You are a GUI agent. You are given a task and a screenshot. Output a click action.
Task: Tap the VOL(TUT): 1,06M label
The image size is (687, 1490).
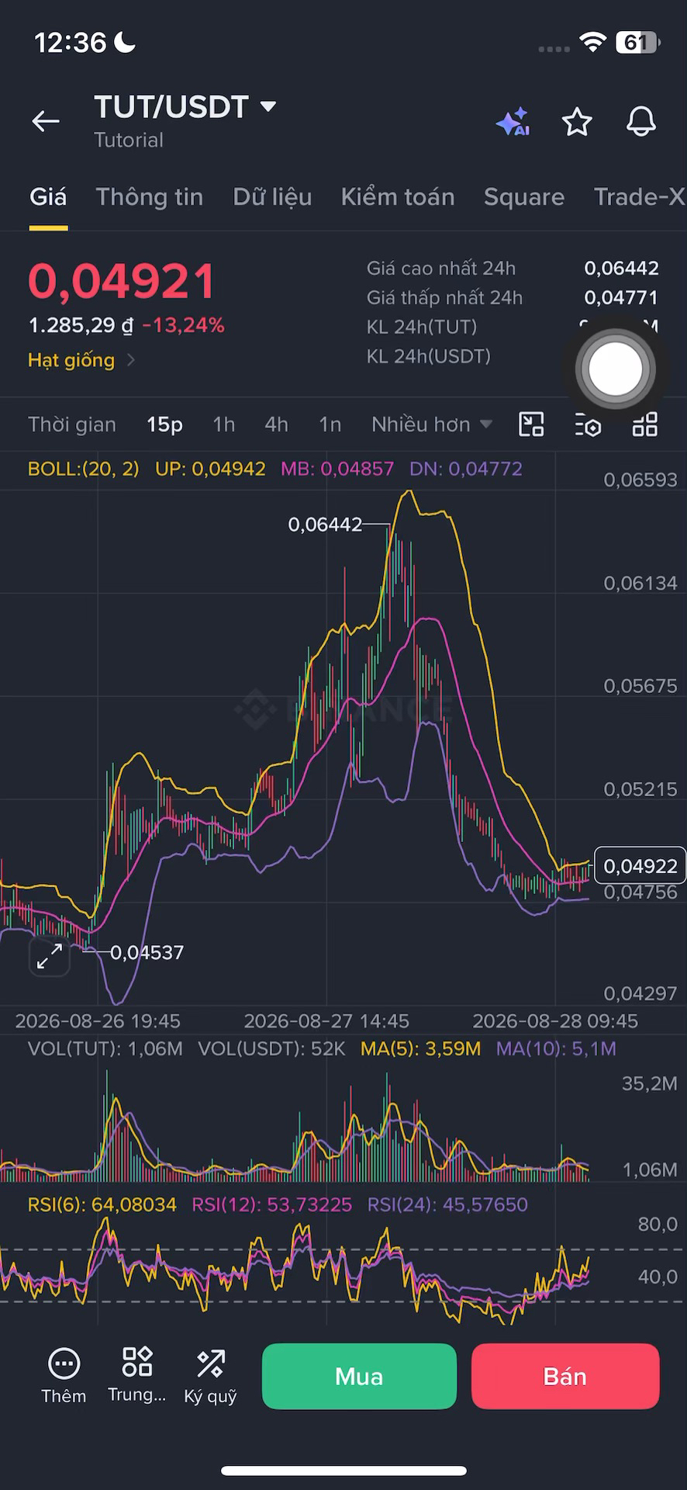[x=105, y=1049]
